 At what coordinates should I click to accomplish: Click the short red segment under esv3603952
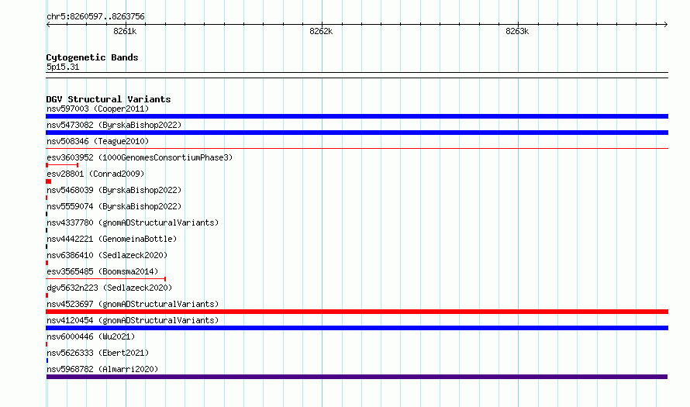pyautogui.click(x=62, y=165)
